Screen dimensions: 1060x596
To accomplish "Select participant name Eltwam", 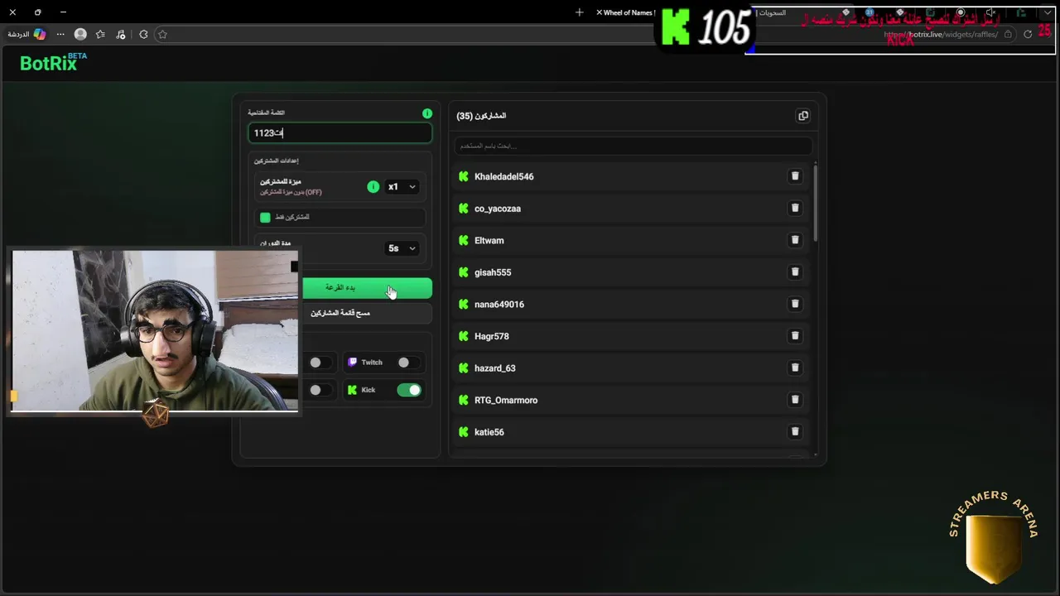I will (489, 241).
